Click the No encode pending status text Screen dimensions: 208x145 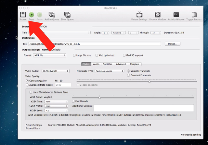coord(191,135)
